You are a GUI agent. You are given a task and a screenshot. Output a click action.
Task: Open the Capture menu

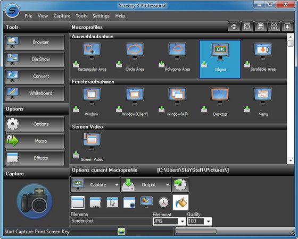pyautogui.click(x=62, y=16)
